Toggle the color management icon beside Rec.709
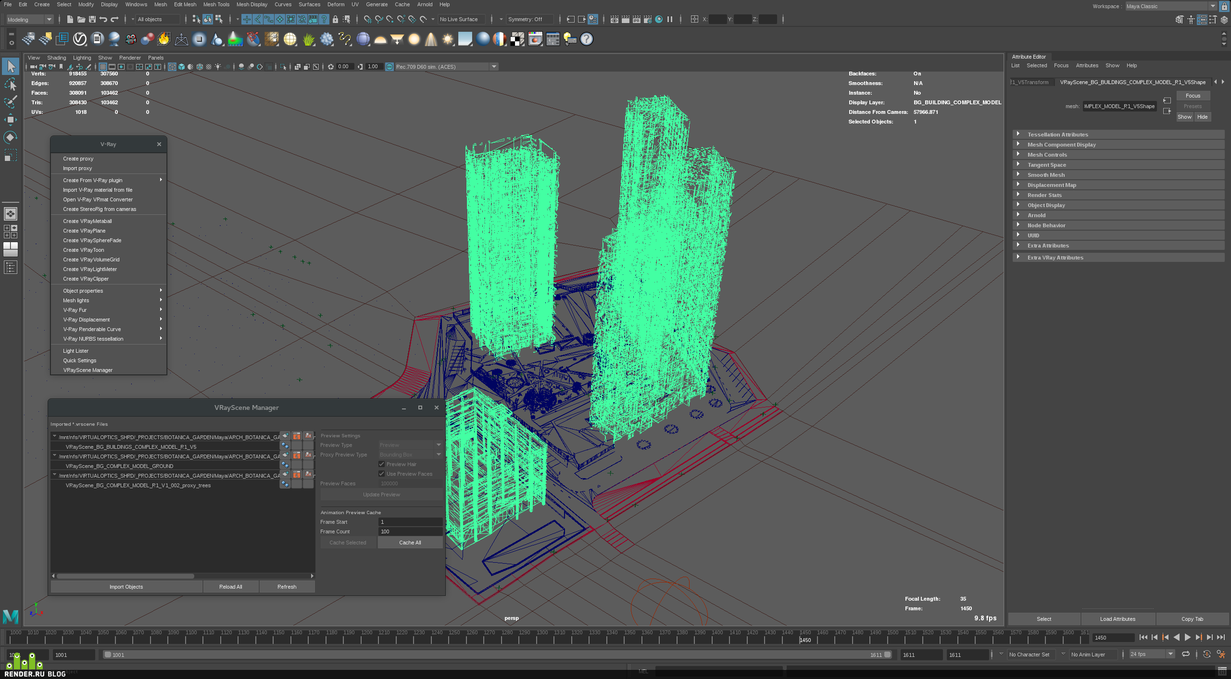Screen dimensions: 1231x679 tap(389, 67)
